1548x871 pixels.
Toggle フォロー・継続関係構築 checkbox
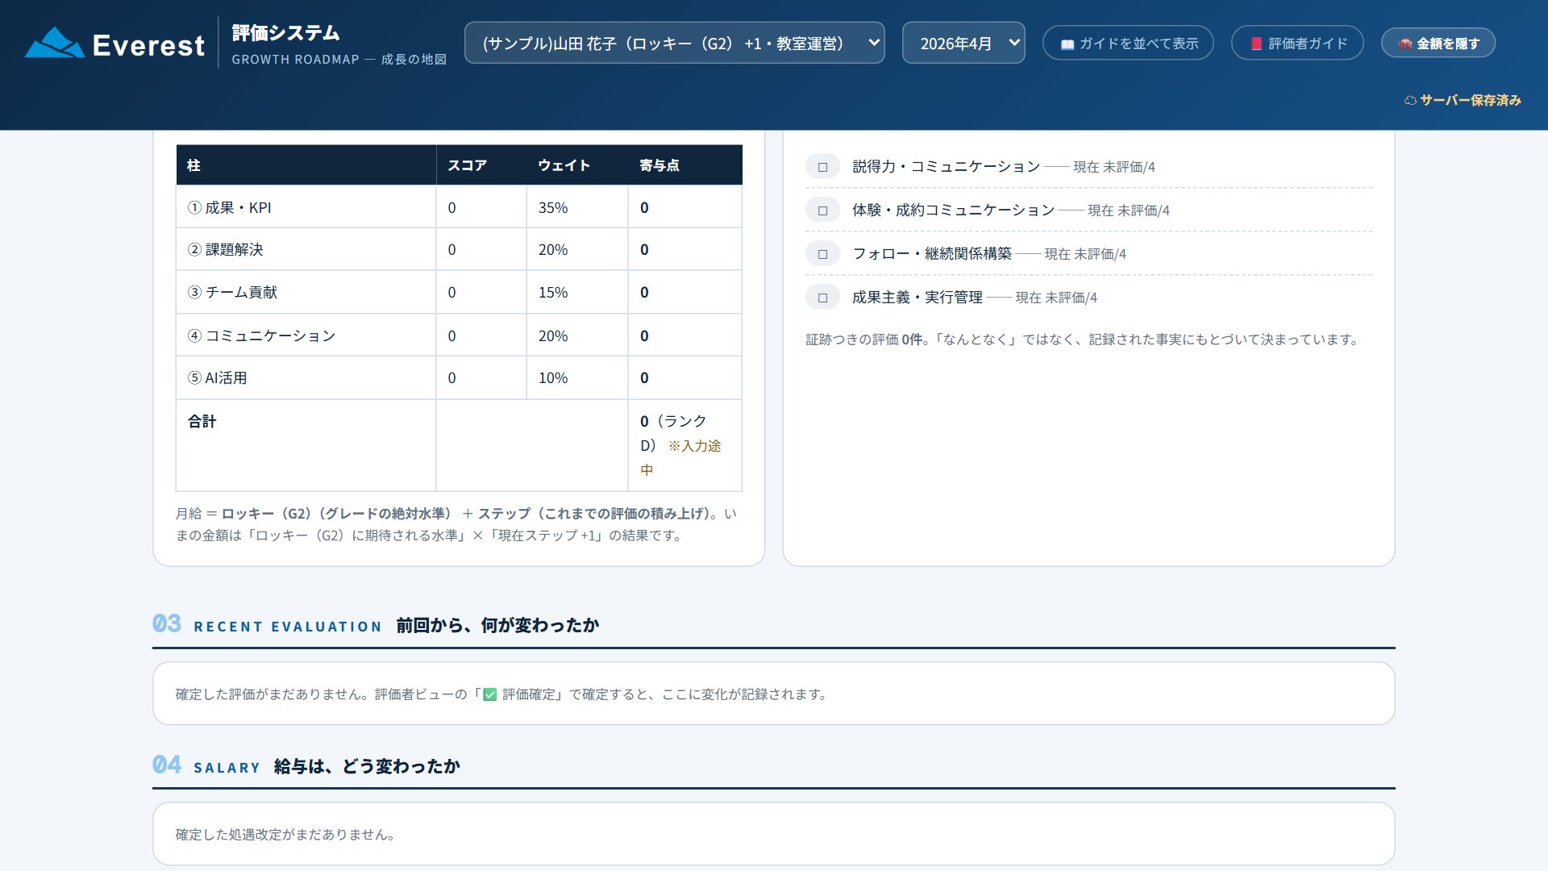pyautogui.click(x=822, y=254)
